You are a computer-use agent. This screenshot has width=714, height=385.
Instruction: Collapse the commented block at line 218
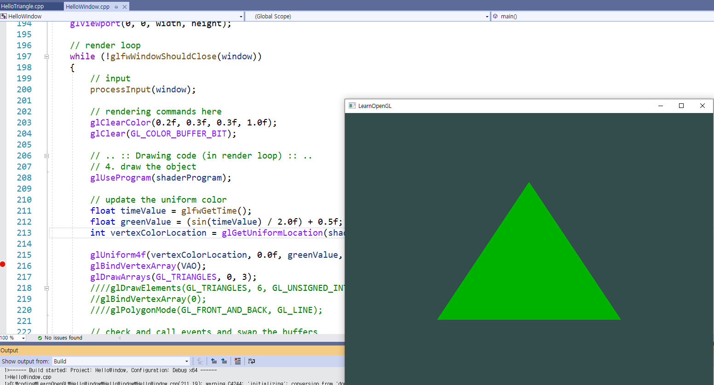coord(46,289)
